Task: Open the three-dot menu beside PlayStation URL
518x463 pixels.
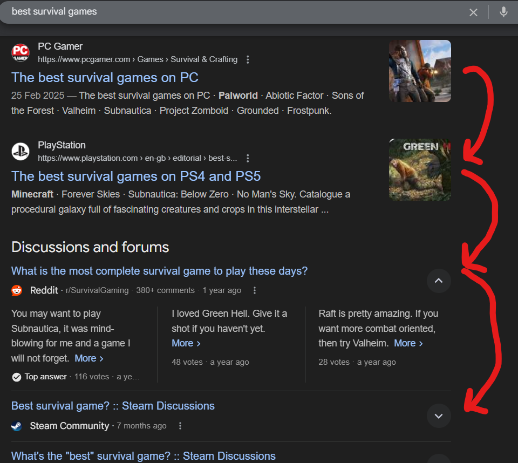Action: tap(248, 158)
